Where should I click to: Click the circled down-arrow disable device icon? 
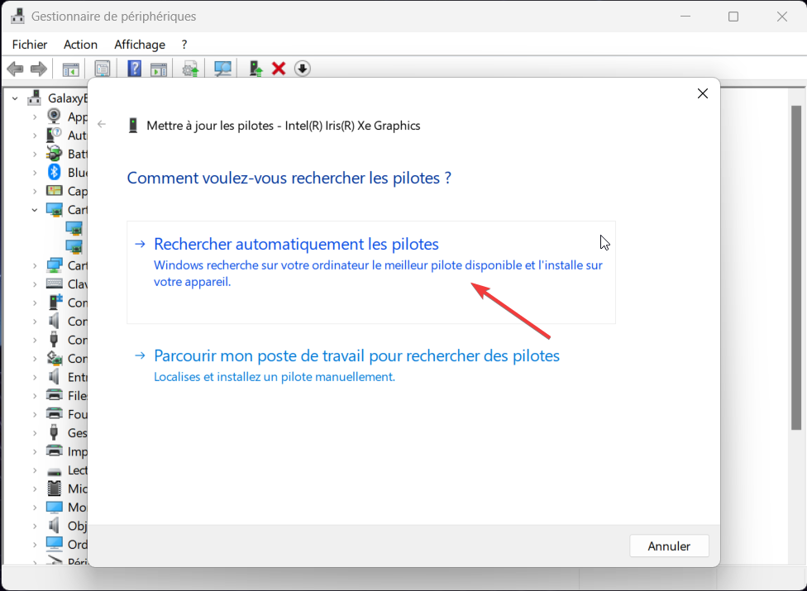303,69
